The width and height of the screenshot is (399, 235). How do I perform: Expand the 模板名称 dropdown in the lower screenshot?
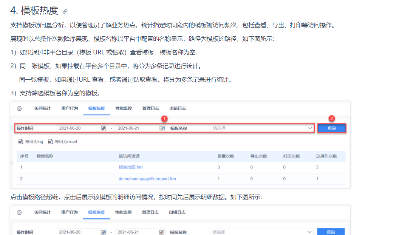coord(310,232)
